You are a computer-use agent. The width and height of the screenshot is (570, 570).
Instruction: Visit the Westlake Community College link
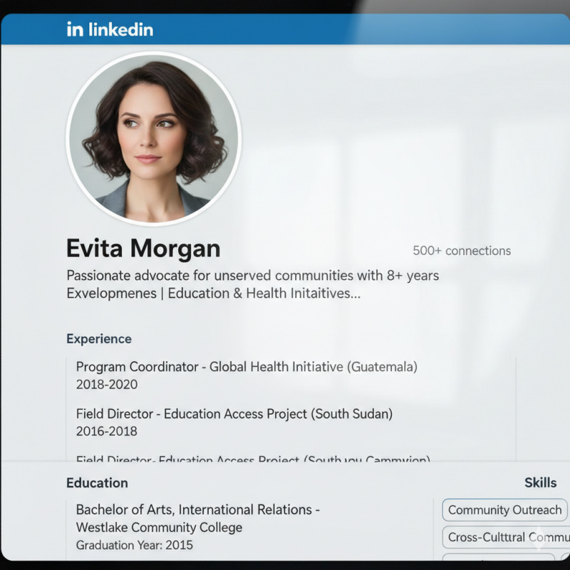pyautogui.click(x=159, y=527)
